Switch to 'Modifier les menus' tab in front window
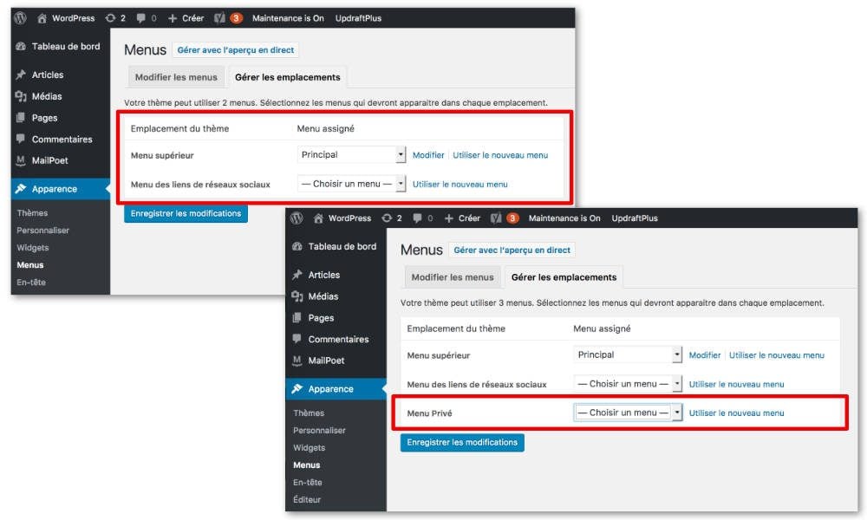The image size is (867, 520). 453,277
